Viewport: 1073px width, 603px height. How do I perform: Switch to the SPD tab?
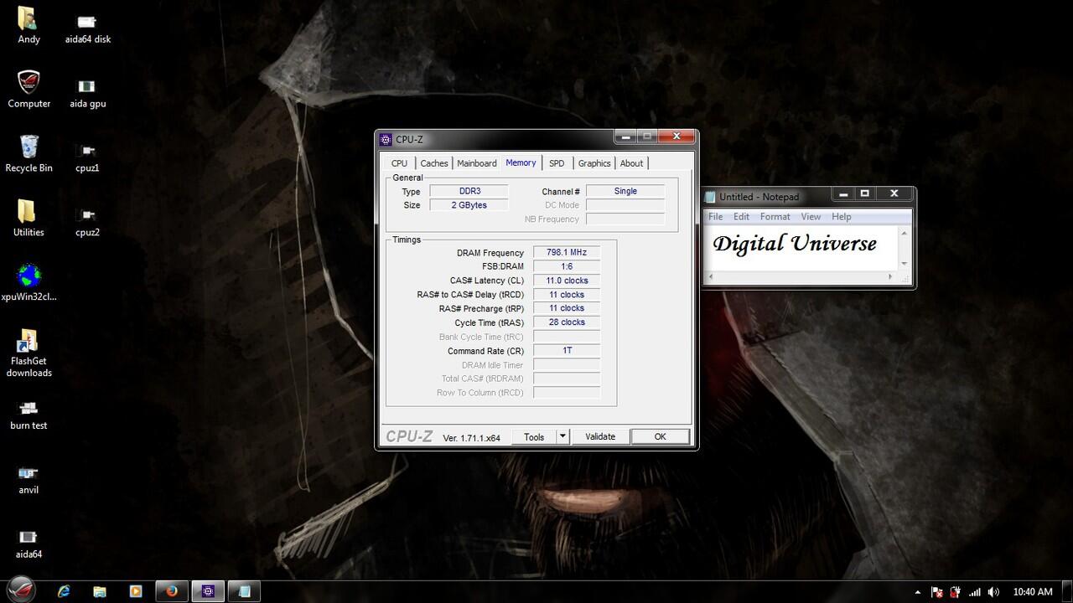[557, 163]
